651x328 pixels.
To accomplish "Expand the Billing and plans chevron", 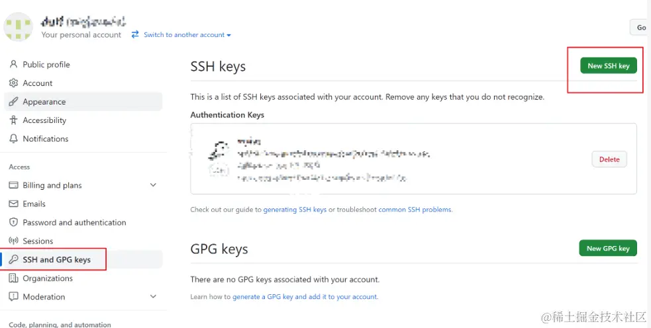I will (154, 186).
